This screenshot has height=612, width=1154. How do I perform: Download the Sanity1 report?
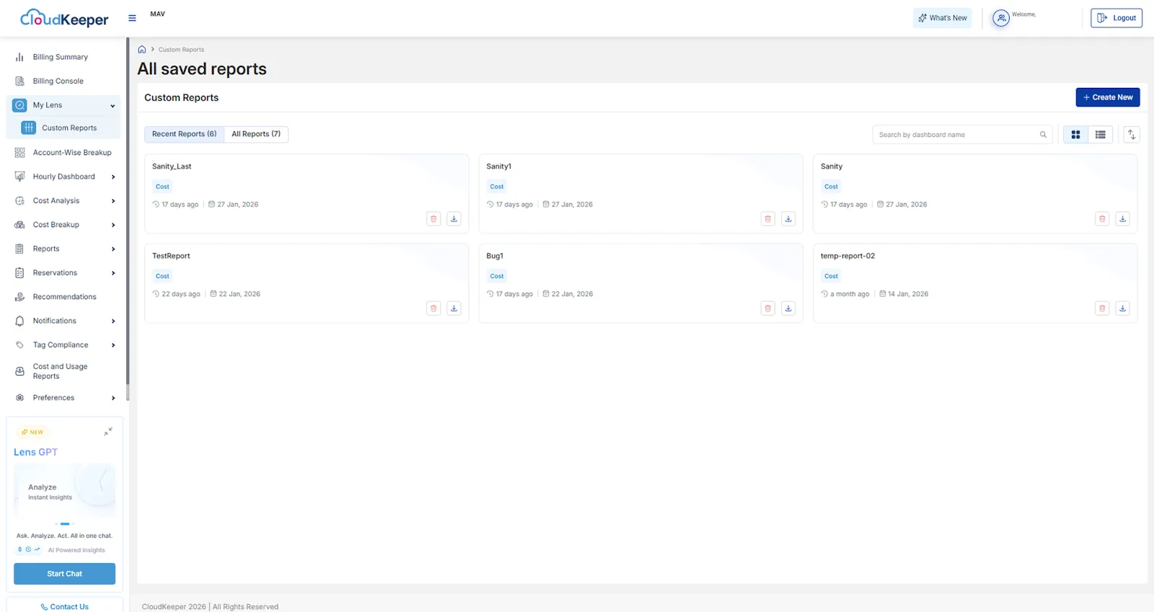(788, 218)
